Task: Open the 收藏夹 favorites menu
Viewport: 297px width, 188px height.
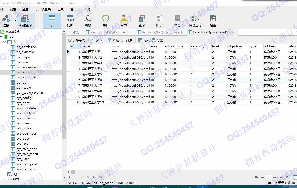Action: point(46,9)
